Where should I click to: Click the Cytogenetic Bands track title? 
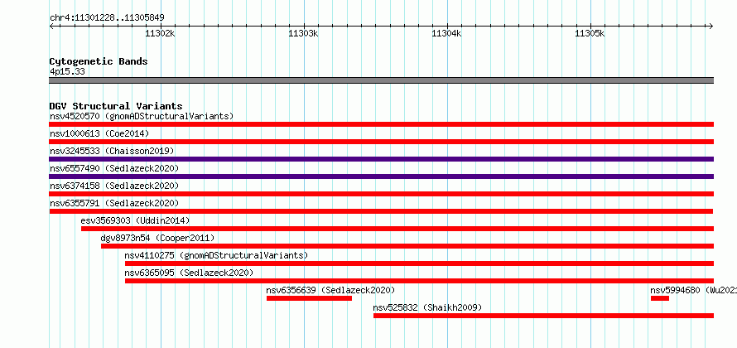coord(99,61)
